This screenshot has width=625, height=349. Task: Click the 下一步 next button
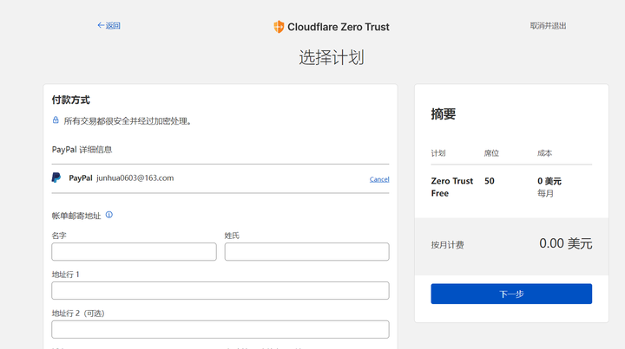(511, 294)
